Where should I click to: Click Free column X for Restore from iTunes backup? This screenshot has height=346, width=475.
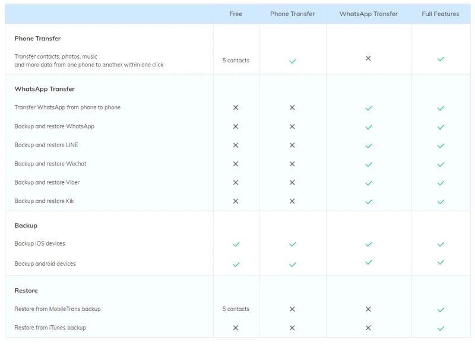tap(236, 328)
